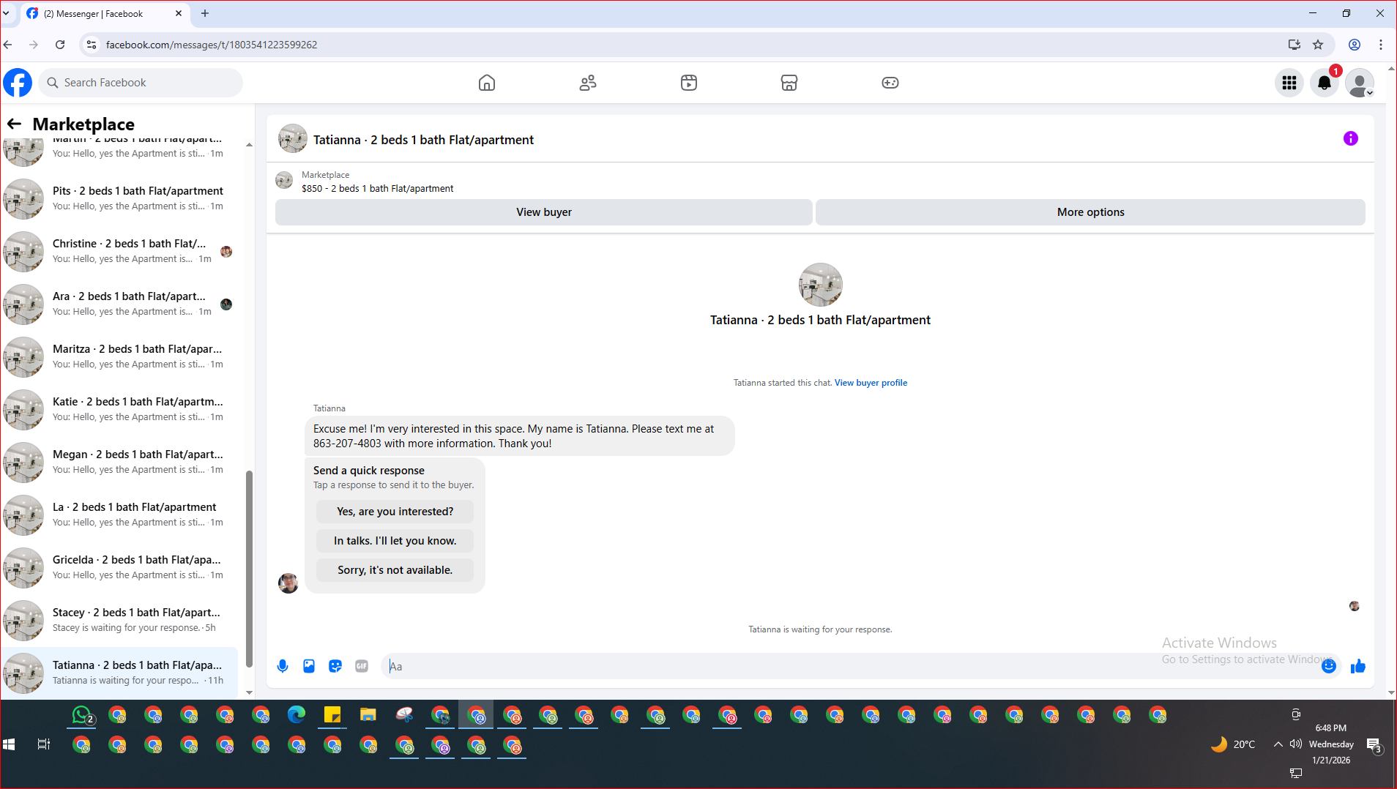Click the chat header avatar for Tatianna
This screenshot has height=789, width=1397.
click(x=292, y=138)
